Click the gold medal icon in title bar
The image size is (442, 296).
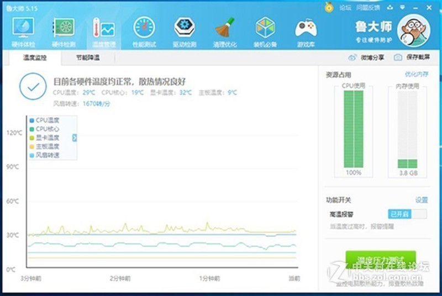[x=329, y=7]
